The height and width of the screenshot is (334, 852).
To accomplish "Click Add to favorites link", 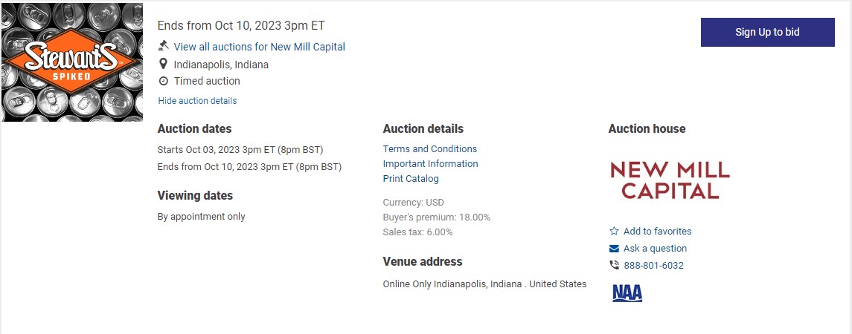I will pyautogui.click(x=658, y=231).
